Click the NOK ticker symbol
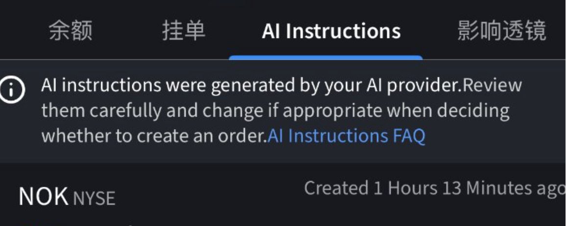Screen dimensions: 566x226 [x=44, y=197]
